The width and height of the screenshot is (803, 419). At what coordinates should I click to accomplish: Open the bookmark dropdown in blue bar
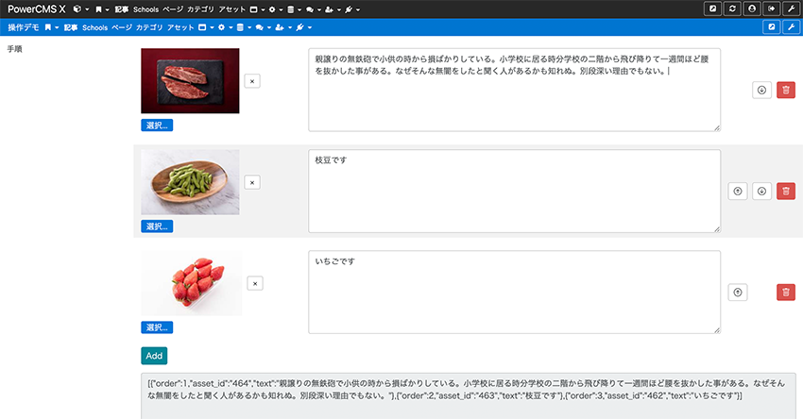(51, 27)
